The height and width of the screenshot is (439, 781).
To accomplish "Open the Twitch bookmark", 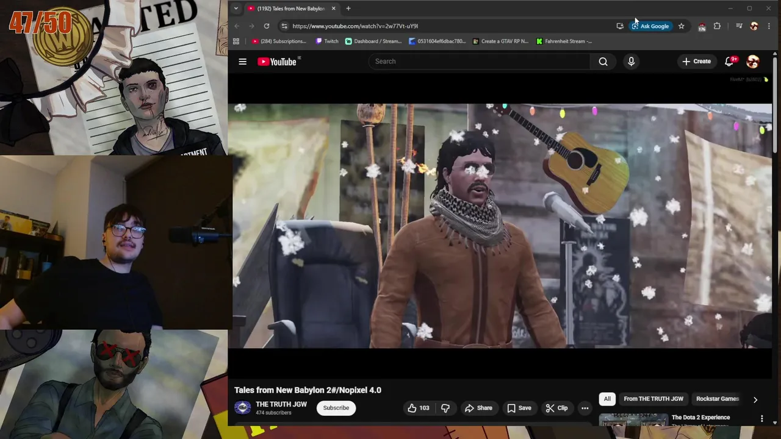I will click(x=327, y=41).
